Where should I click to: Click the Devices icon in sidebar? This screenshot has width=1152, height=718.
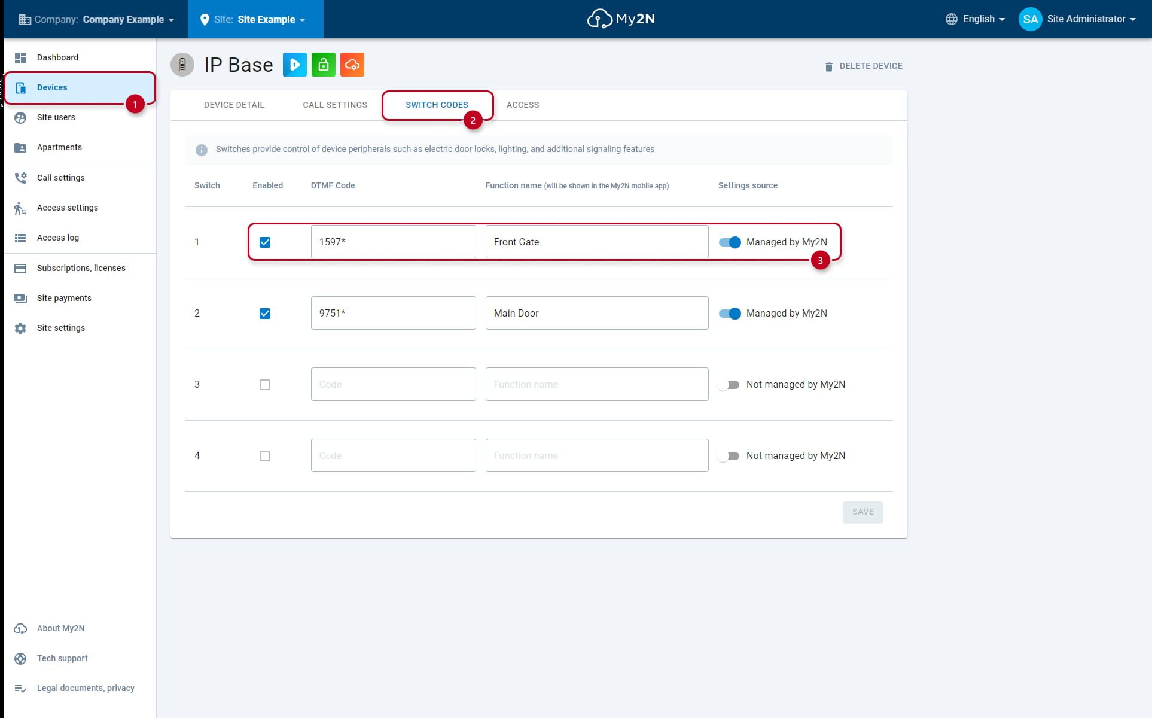tap(20, 87)
